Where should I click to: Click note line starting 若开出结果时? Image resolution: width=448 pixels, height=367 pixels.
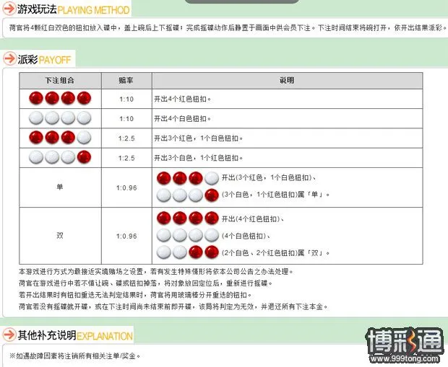pyautogui.click(x=135, y=295)
